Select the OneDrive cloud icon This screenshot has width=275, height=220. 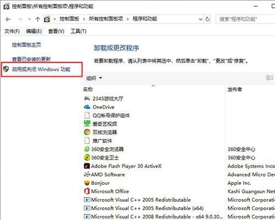pos(87,107)
